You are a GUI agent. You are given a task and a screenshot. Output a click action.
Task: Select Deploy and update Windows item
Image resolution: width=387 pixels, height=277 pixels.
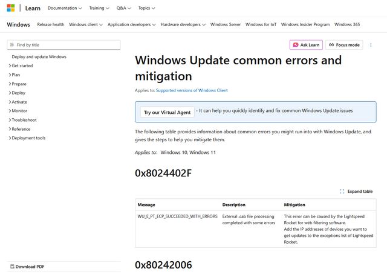(x=39, y=57)
